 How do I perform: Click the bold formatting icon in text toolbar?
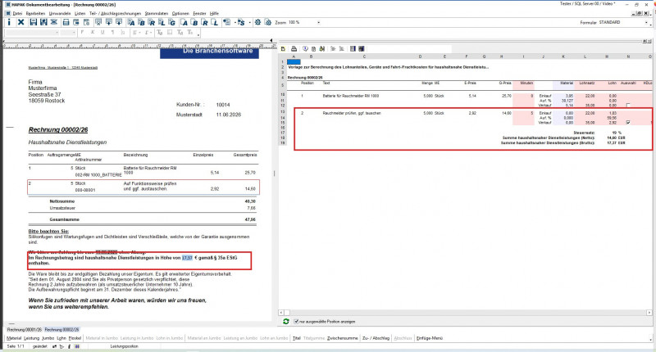(83, 32)
